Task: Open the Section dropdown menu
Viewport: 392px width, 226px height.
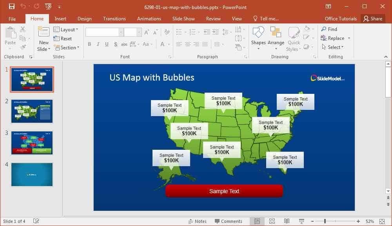Action: pos(67,47)
